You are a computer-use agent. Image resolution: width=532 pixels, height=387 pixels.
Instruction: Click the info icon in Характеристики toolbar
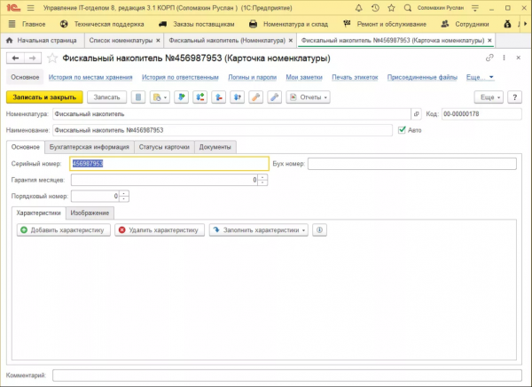(319, 230)
